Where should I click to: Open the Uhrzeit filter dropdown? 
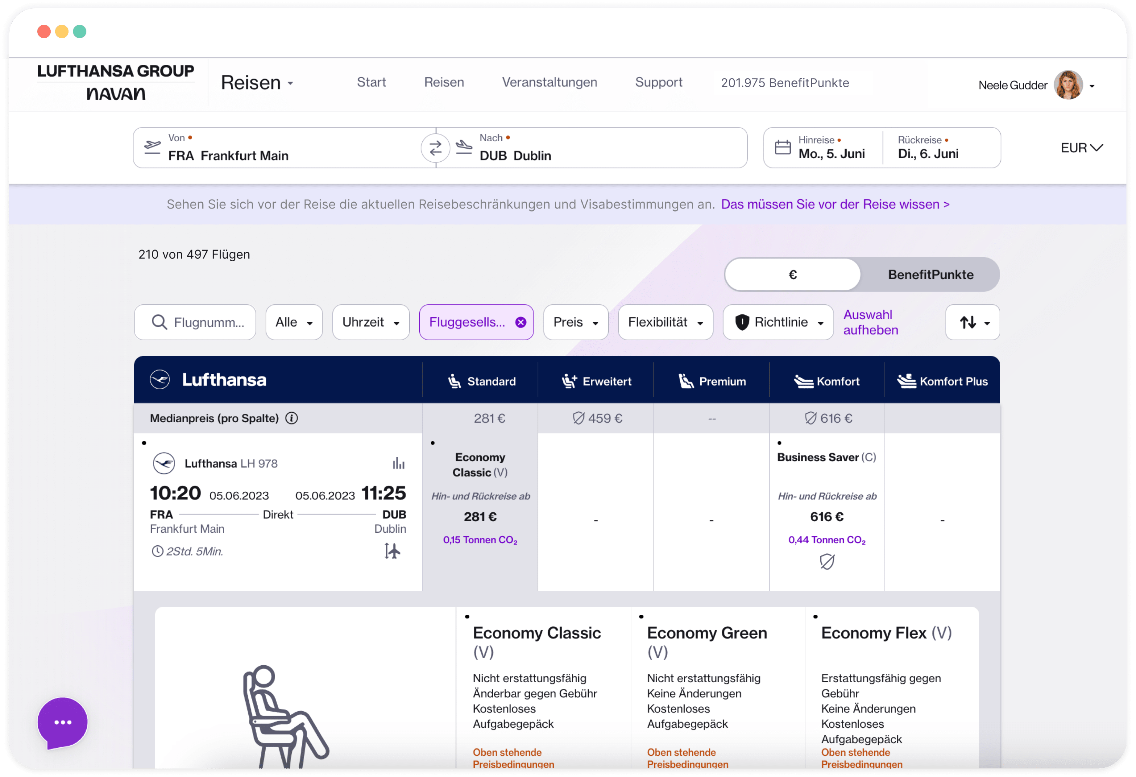(x=371, y=322)
